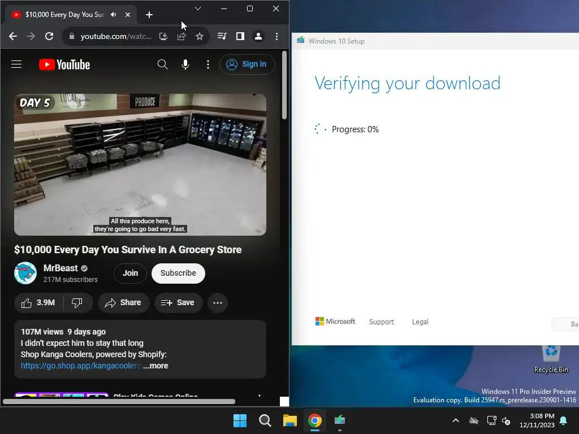579x434 pixels.
Task: Click the video title text
Action: (x=128, y=250)
